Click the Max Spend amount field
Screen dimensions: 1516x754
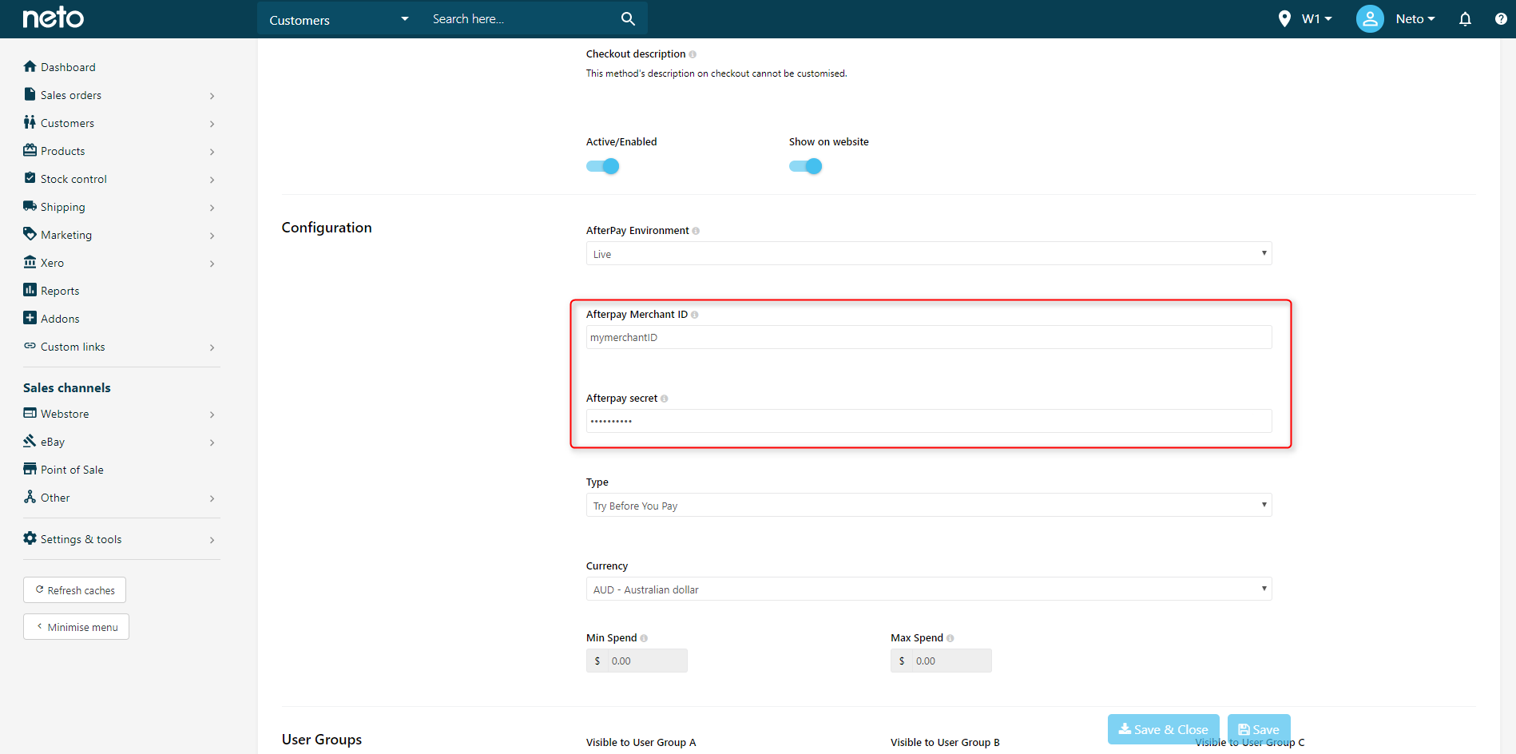coord(950,661)
